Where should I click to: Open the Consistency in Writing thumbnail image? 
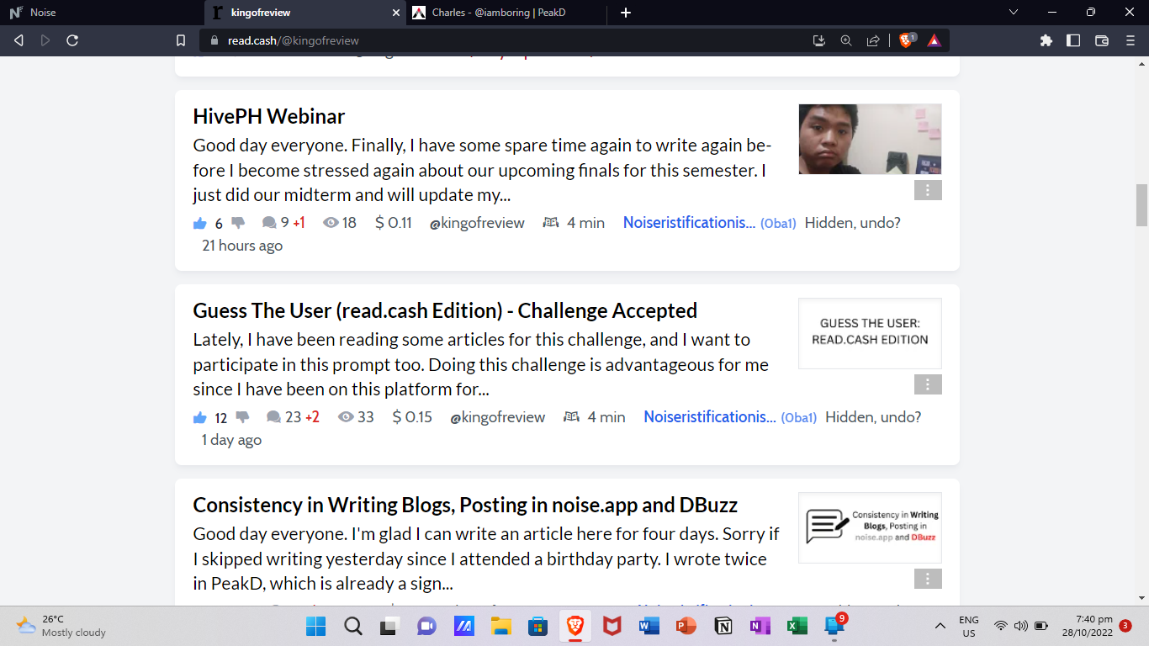point(870,527)
